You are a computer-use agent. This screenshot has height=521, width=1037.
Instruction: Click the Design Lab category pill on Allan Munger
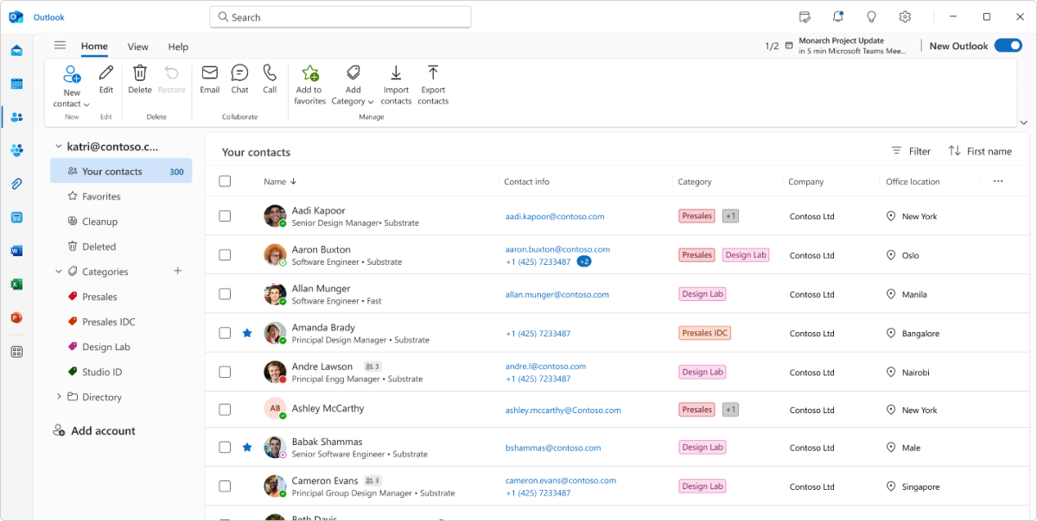click(702, 293)
